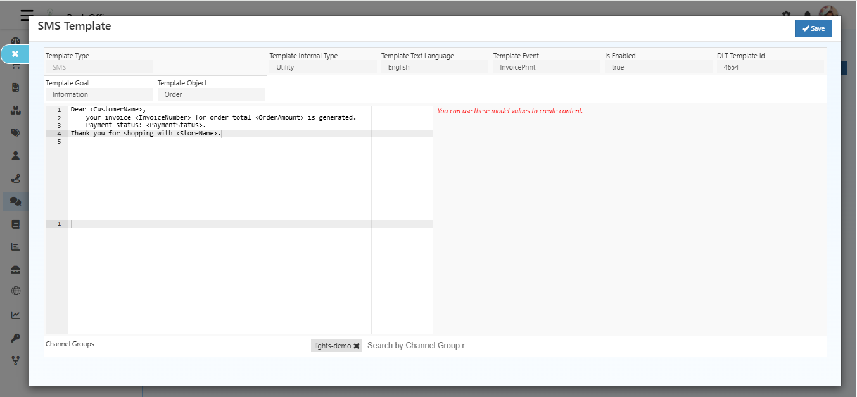The height and width of the screenshot is (397, 857).
Task: Open the chat messages sidebar icon
Action: pos(16,202)
